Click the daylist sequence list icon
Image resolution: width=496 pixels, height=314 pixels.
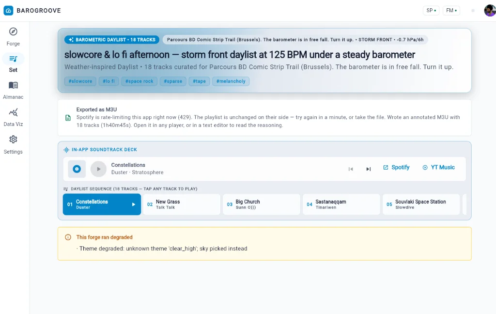pyautogui.click(x=66, y=189)
